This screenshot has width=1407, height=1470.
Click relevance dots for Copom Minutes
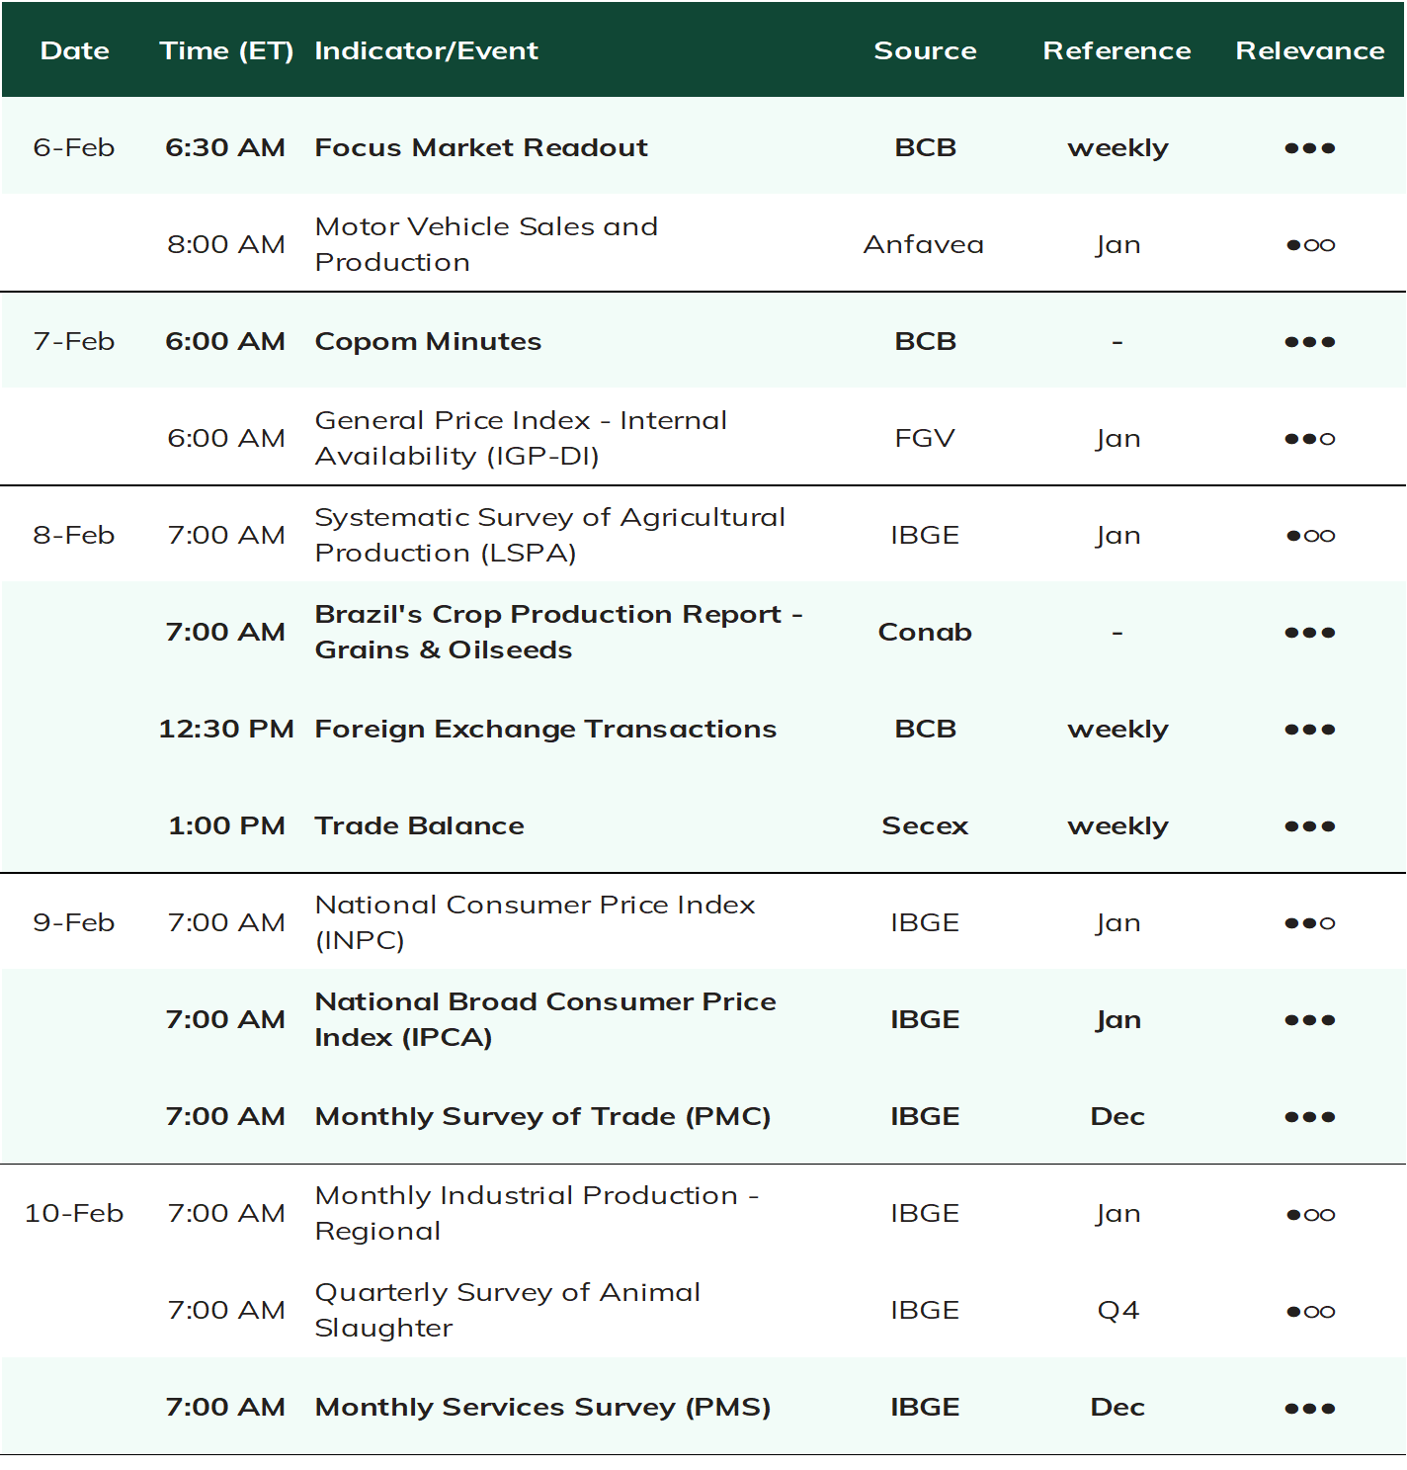click(x=1310, y=342)
